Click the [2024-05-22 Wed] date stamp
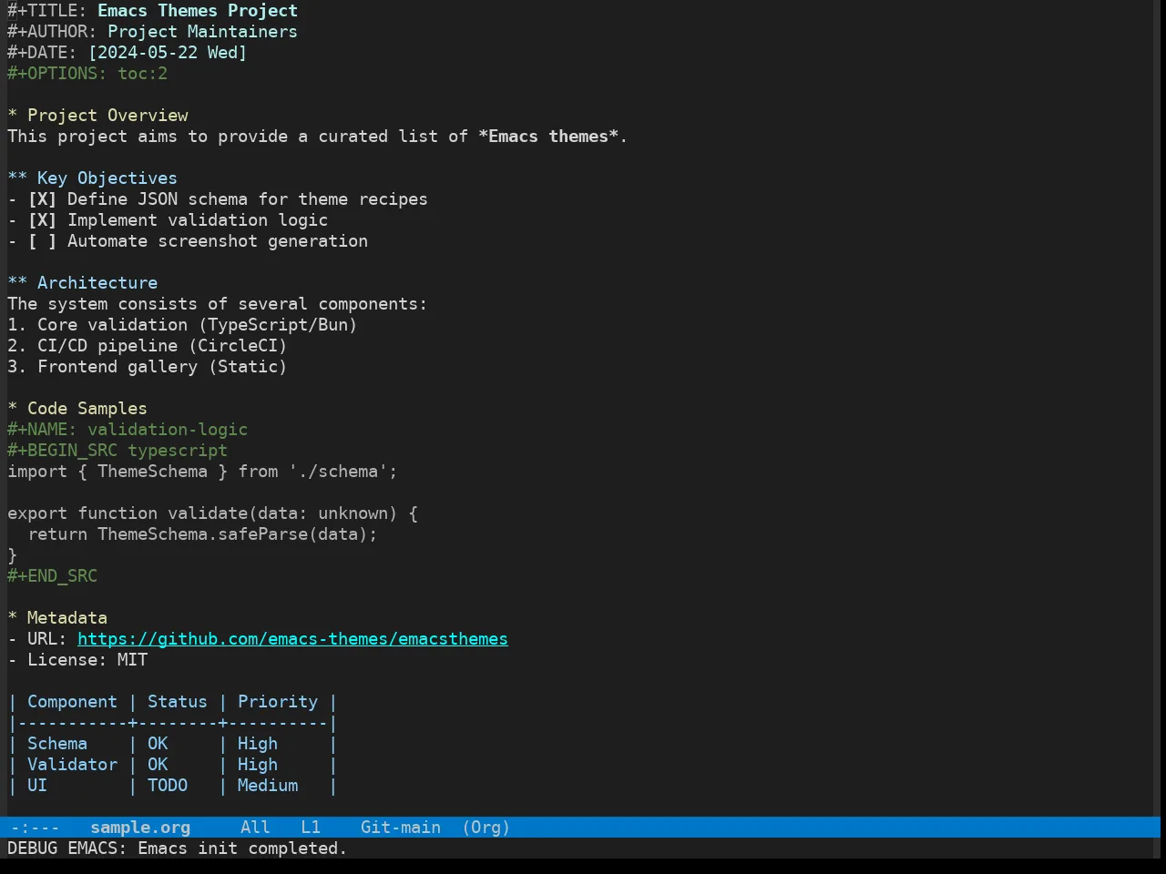This screenshot has width=1166, height=874. click(x=168, y=53)
